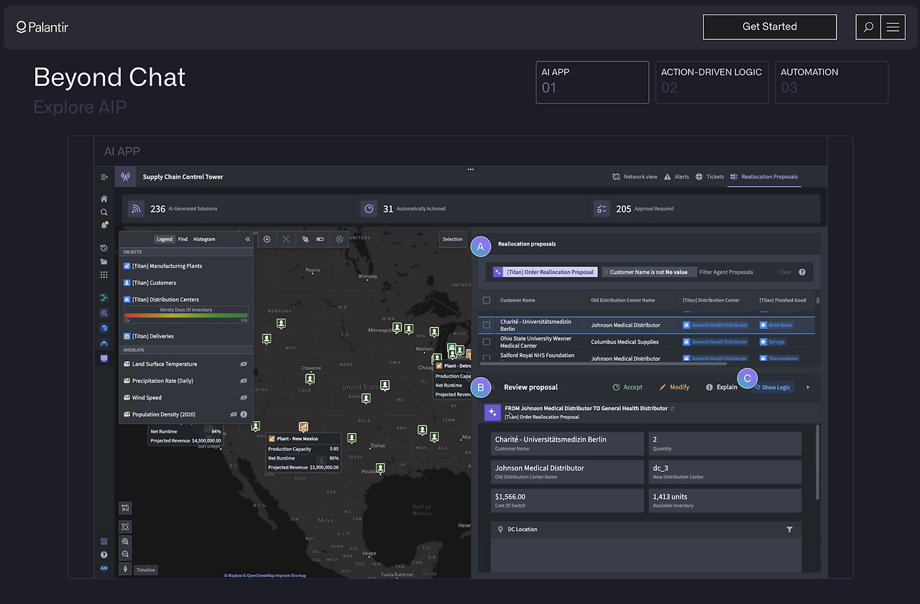Open the purple monitor icon in sidebar
The height and width of the screenshot is (604, 920).
point(104,358)
